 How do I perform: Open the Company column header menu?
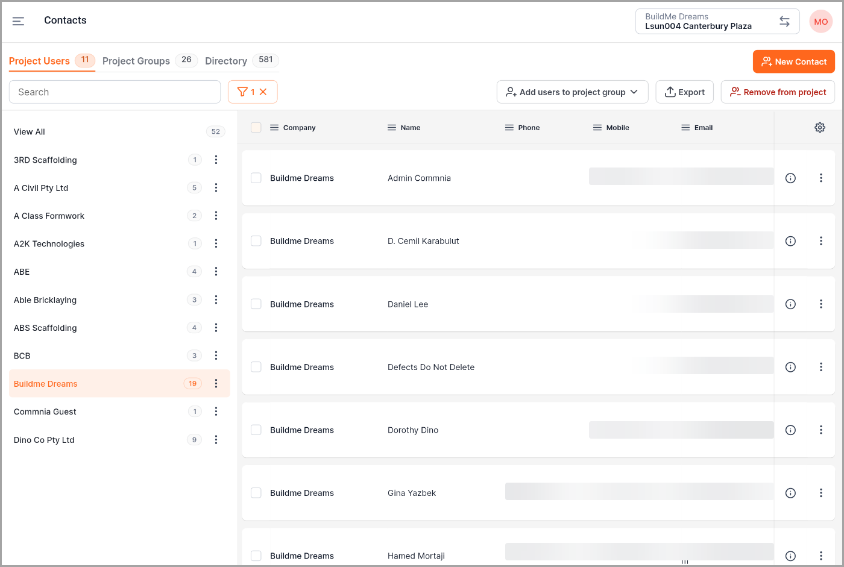click(274, 128)
